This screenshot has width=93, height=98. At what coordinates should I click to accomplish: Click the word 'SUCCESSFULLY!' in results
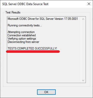pos(46,48)
